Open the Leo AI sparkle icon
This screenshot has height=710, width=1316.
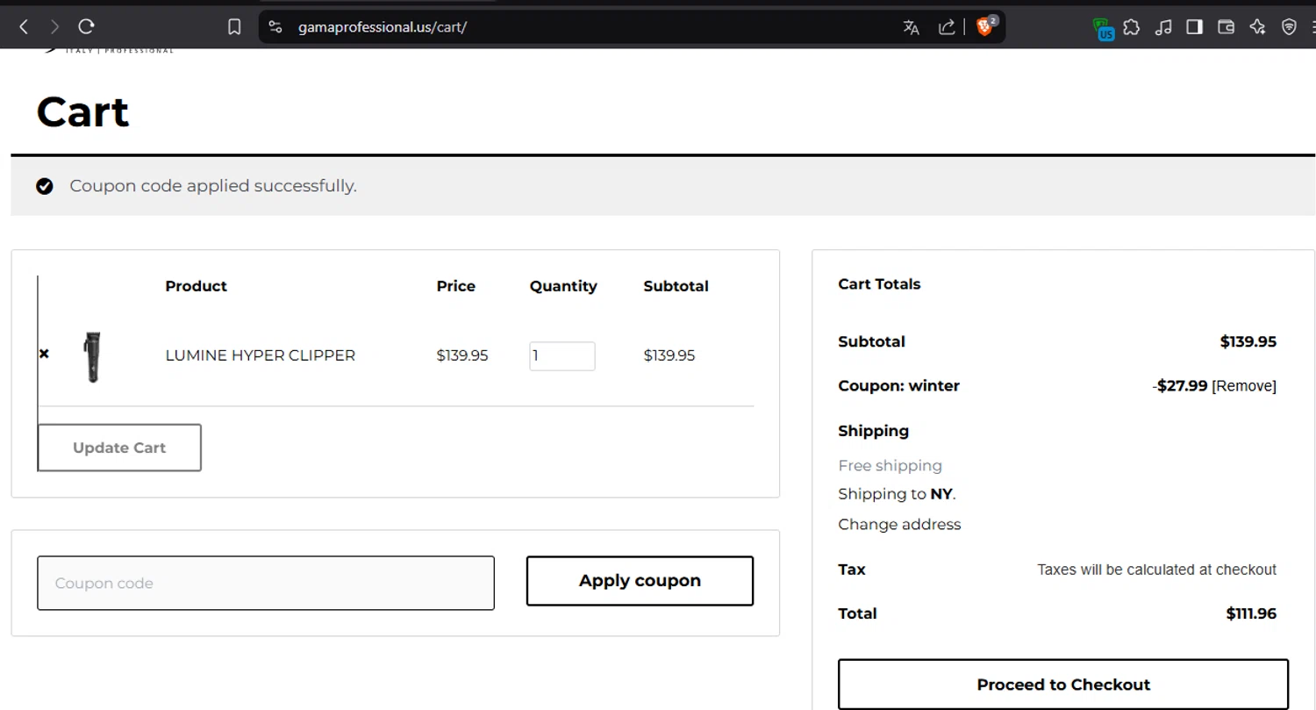click(1257, 27)
